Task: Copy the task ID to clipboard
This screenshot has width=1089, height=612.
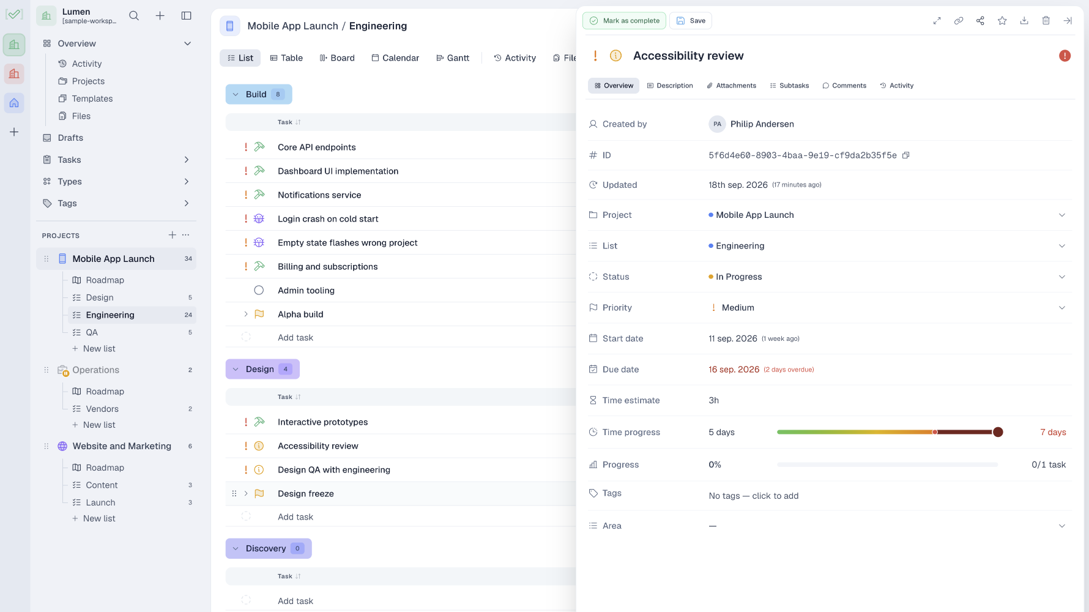Action: pos(906,155)
